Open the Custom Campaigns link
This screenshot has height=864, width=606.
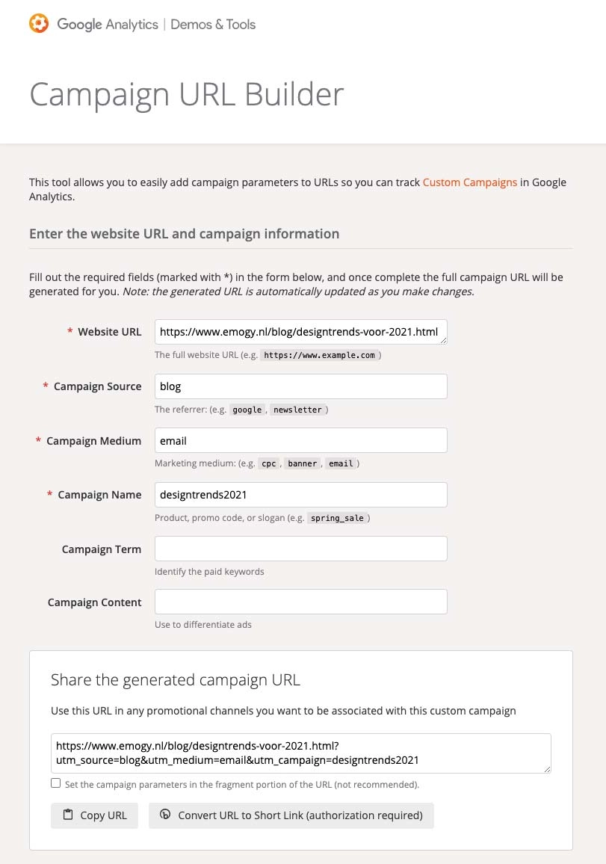[x=470, y=182]
